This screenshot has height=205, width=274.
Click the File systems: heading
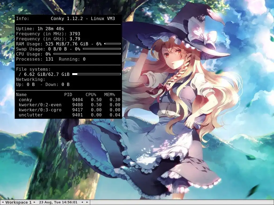pos(33,69)
